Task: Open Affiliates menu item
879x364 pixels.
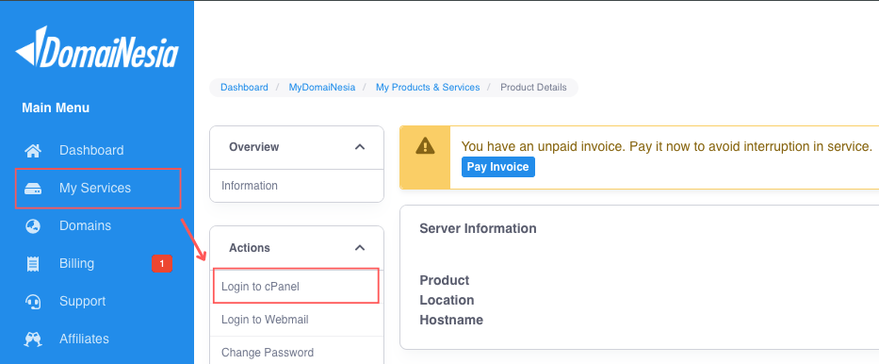Action: coord(84,339)
